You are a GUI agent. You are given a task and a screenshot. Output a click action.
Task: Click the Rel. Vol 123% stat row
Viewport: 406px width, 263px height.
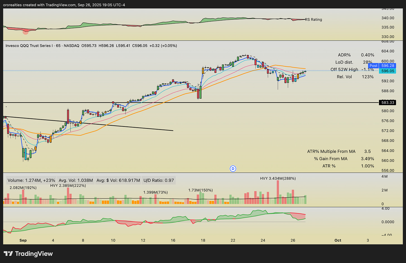pyautogui.click(x=355, y=77)
